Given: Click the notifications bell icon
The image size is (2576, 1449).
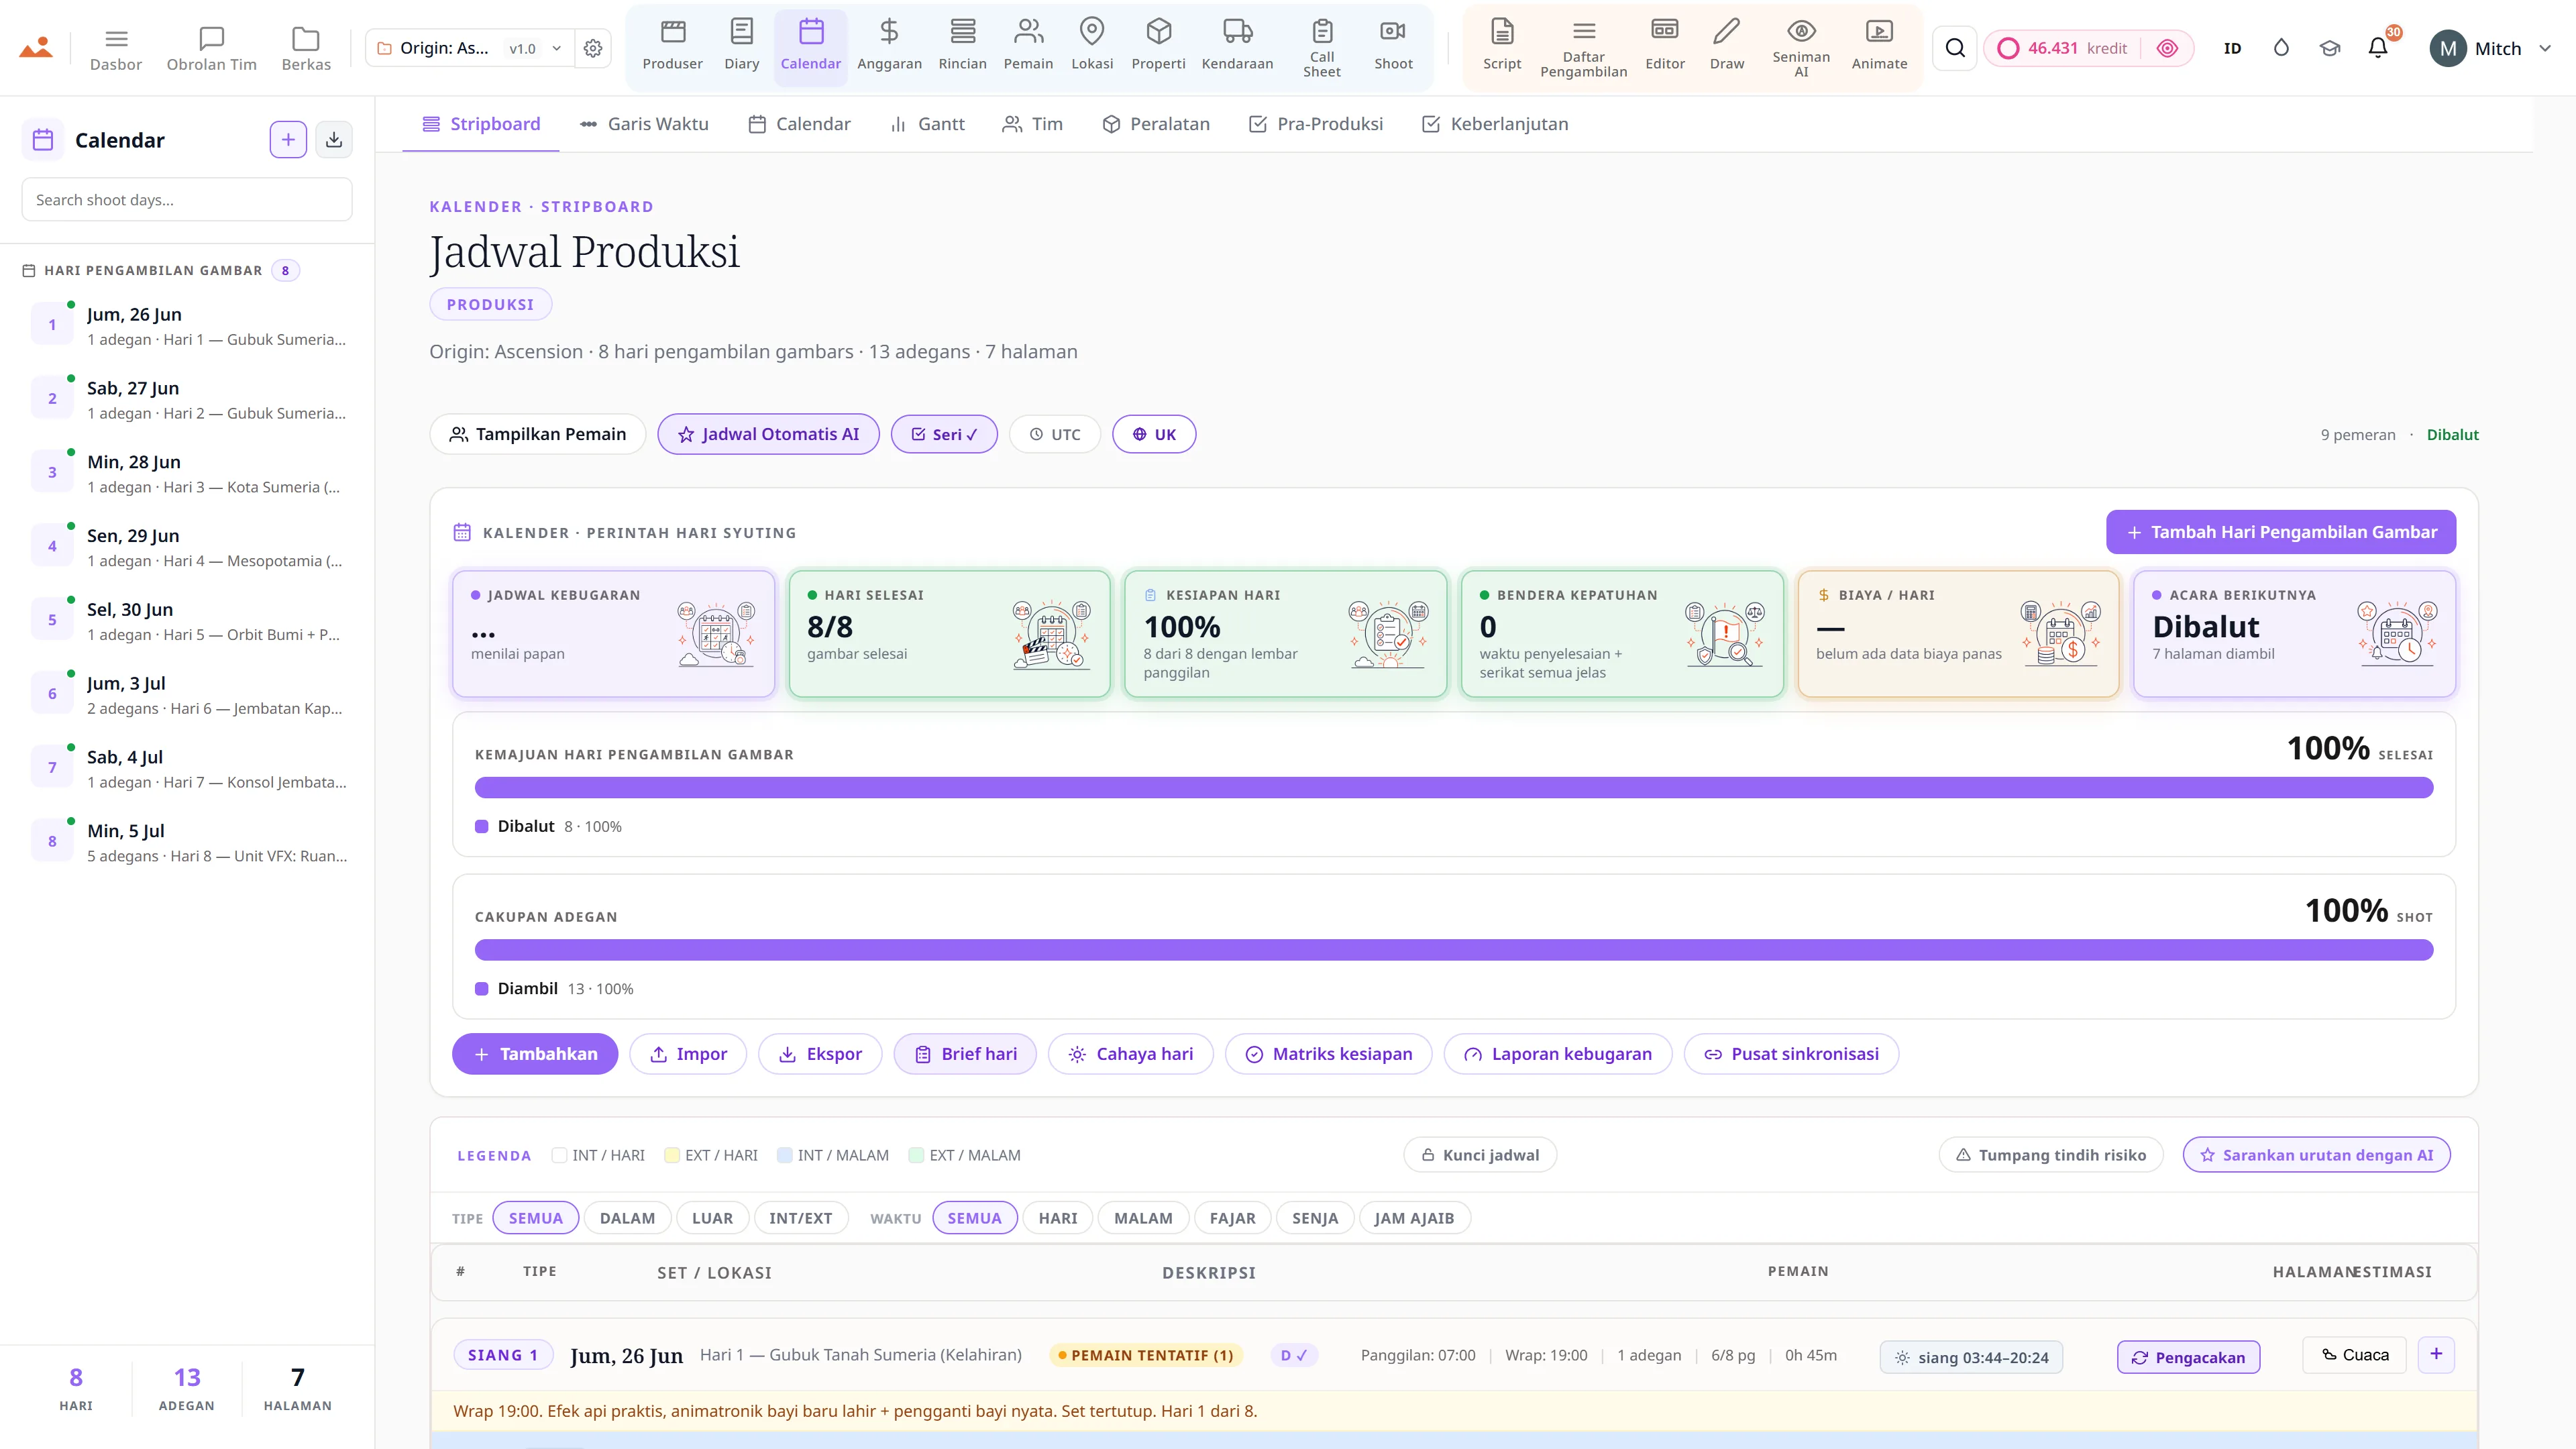Looking at the screenshot, I should (2378, 48).
